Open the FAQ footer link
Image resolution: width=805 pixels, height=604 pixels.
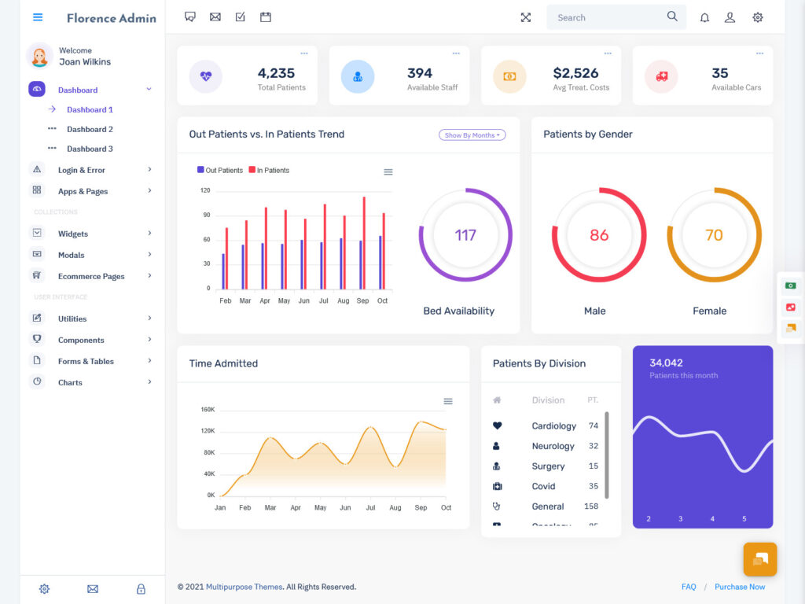point(689,587)
